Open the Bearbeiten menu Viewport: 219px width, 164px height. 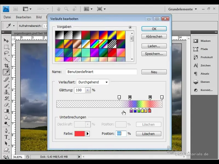tap(24, 17)
